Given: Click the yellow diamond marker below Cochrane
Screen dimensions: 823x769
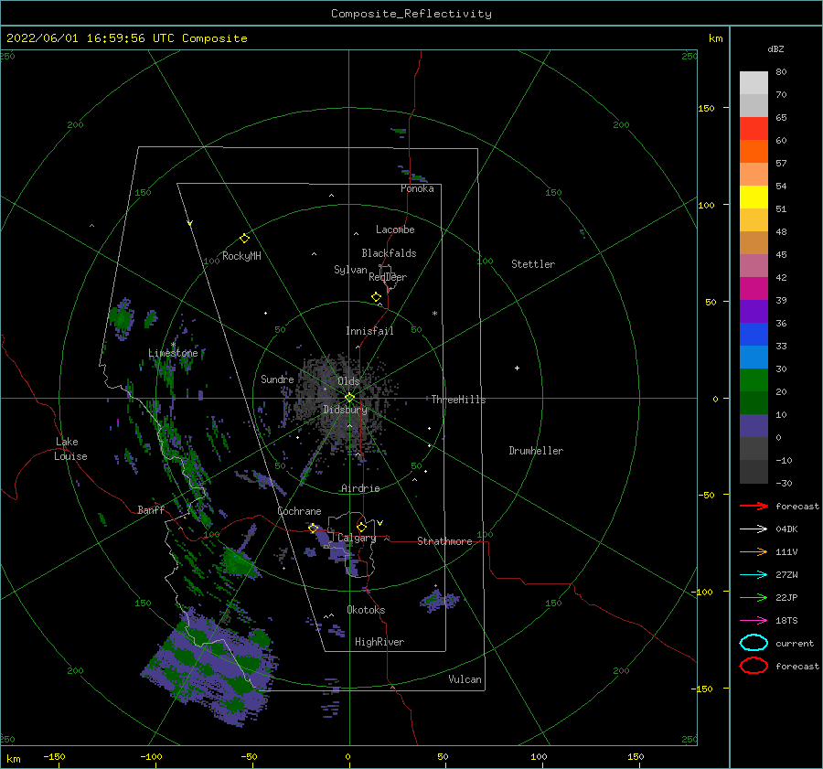Looking at the screenshot, I should coord(313,529).
